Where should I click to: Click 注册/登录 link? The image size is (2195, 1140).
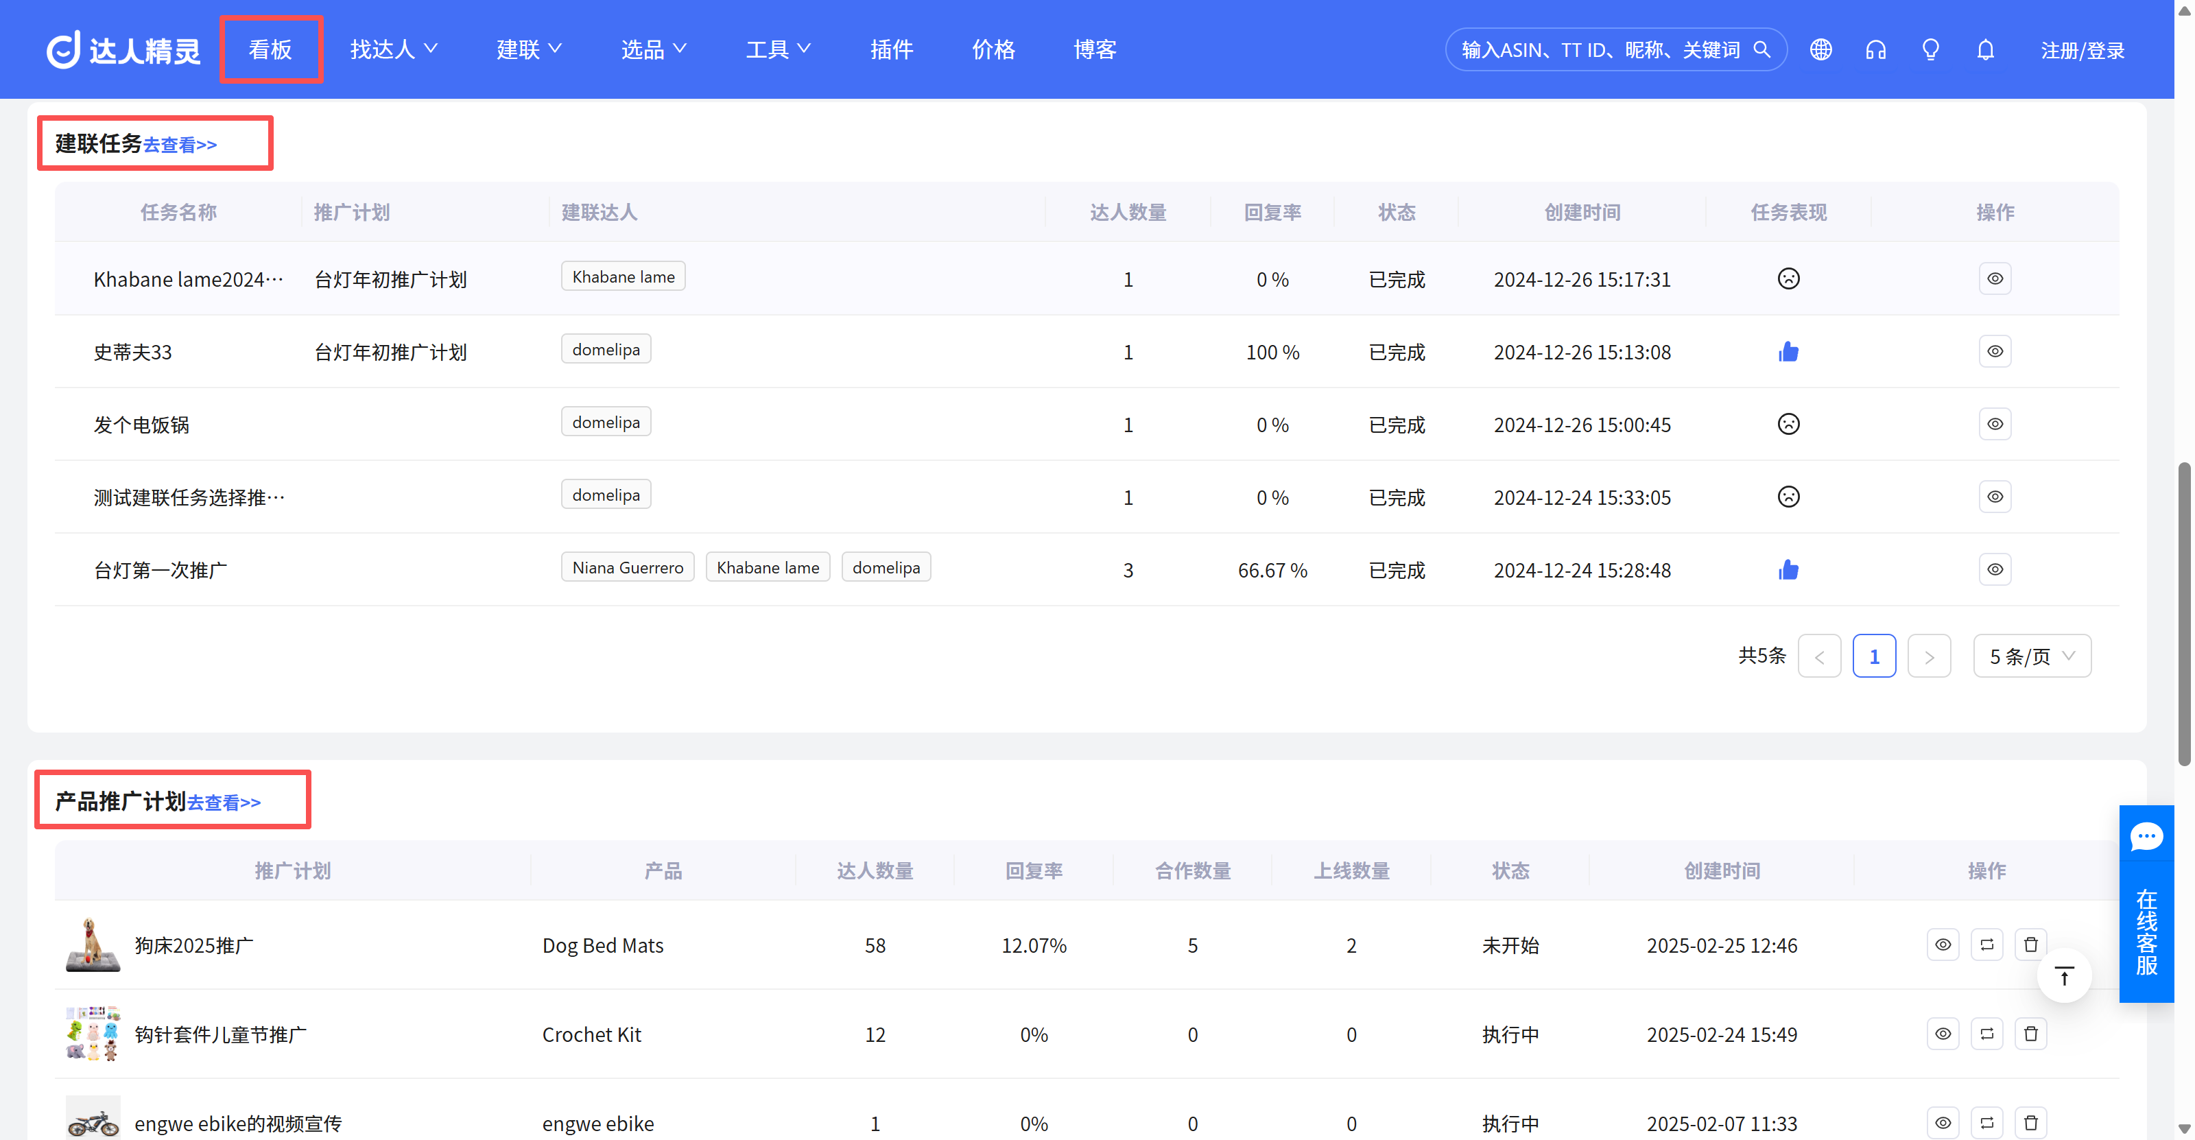2083,50
